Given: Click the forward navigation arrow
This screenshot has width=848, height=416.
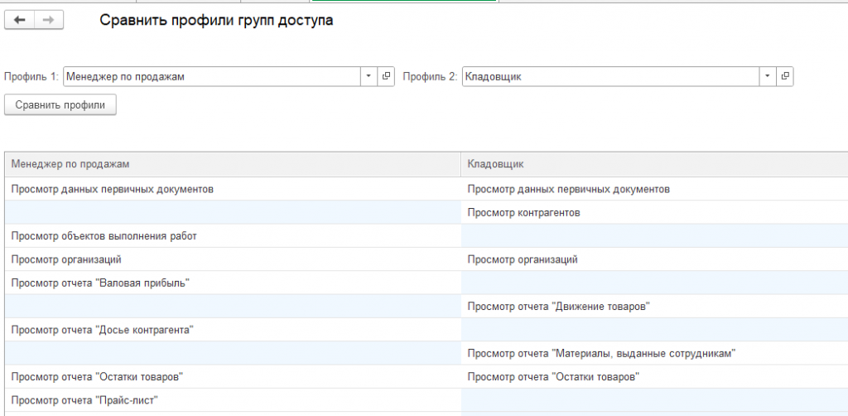Looking at the screenshot, I should point(49,21).
